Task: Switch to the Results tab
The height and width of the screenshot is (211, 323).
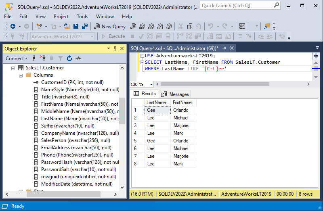Action: click(x=145, y=94)
